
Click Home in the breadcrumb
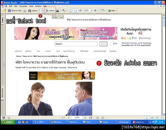(x=19, y=56)
